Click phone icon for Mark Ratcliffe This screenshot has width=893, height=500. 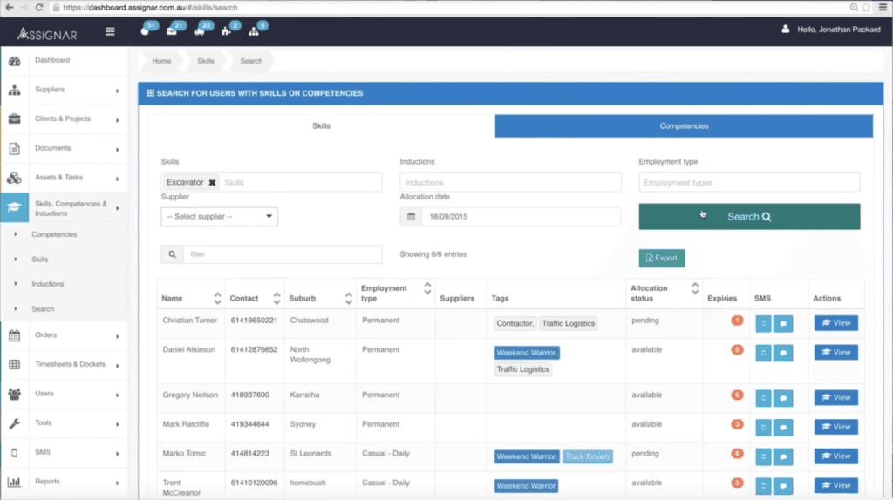[763, 427]
